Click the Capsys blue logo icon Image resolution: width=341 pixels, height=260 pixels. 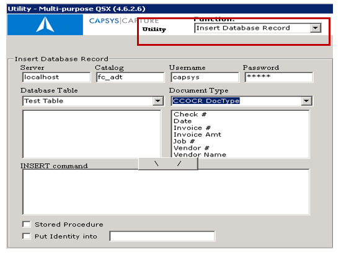pos(45,25)
